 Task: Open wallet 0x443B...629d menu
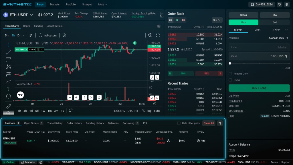coord(262,5)
